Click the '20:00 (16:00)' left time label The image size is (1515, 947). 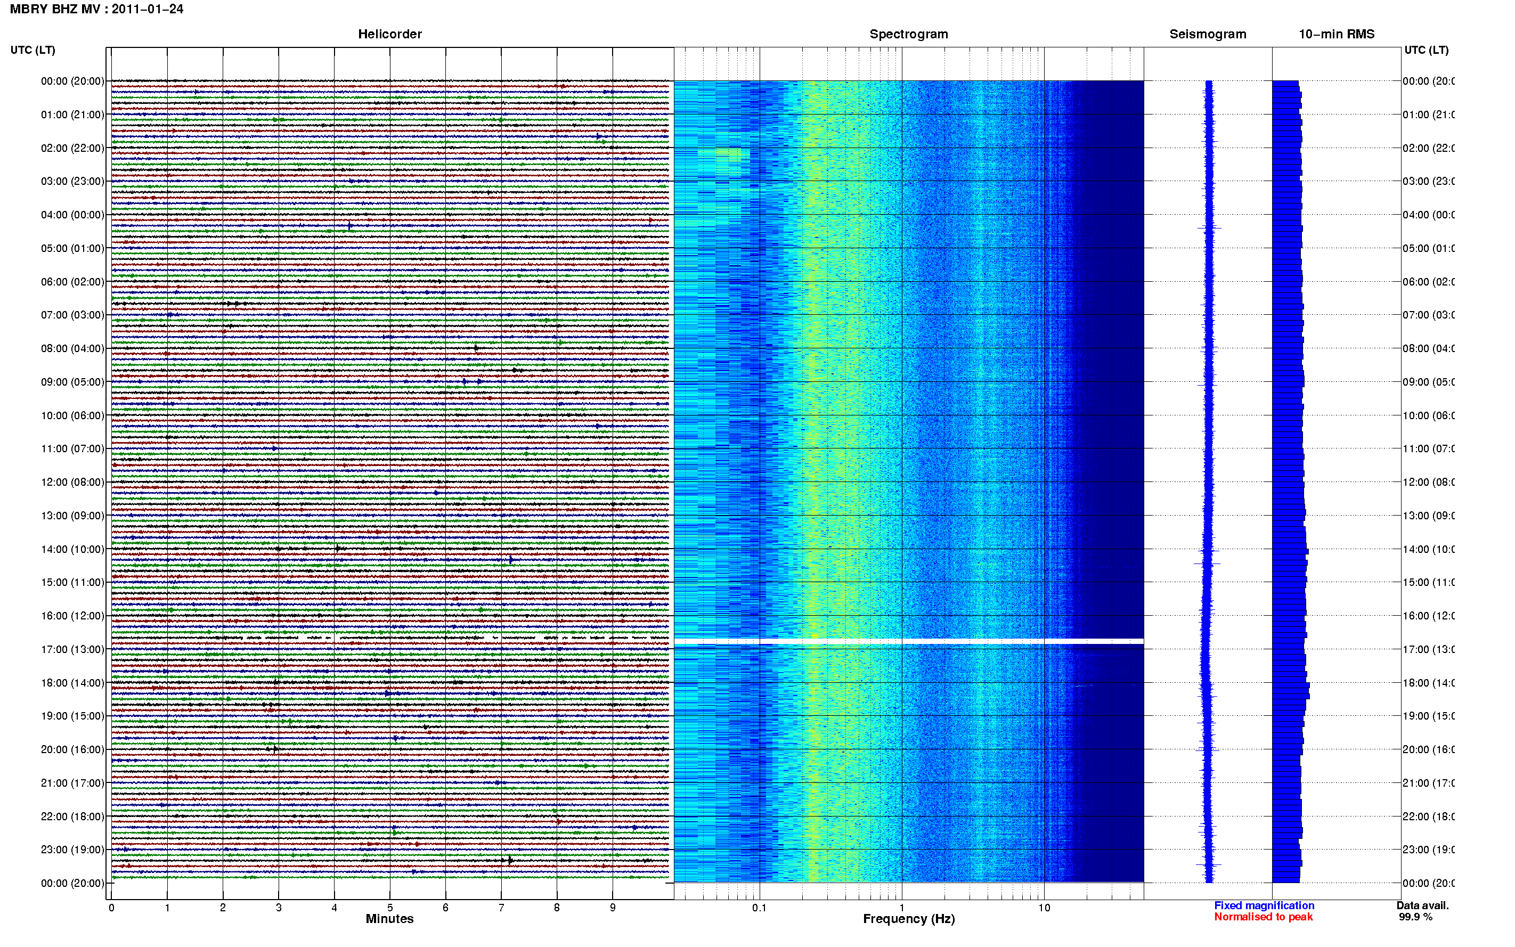click(x=72, y=750)
